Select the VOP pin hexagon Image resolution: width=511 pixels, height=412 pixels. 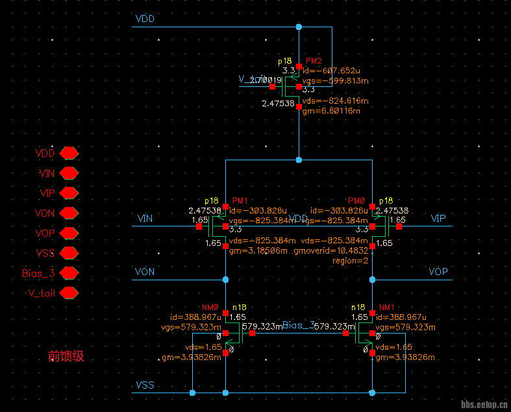coord(69,233)
